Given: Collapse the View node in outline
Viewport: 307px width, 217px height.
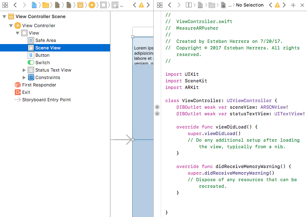Looking at the screenshot, I should (x=18, y=33).
